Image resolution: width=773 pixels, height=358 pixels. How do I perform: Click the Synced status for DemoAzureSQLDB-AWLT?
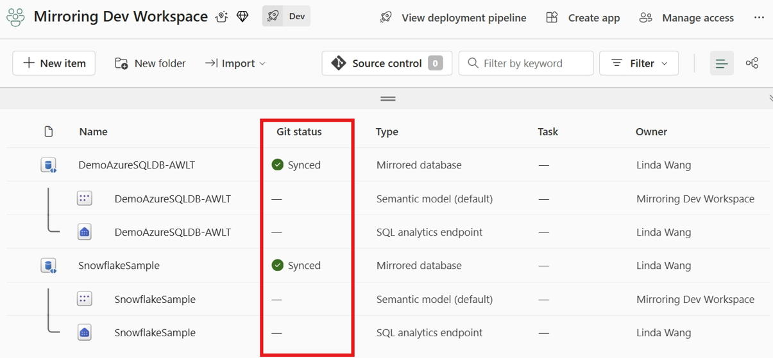(296, 165)
